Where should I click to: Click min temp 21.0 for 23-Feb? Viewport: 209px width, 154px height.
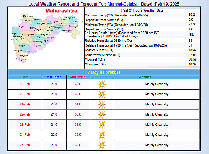(54, 125)
